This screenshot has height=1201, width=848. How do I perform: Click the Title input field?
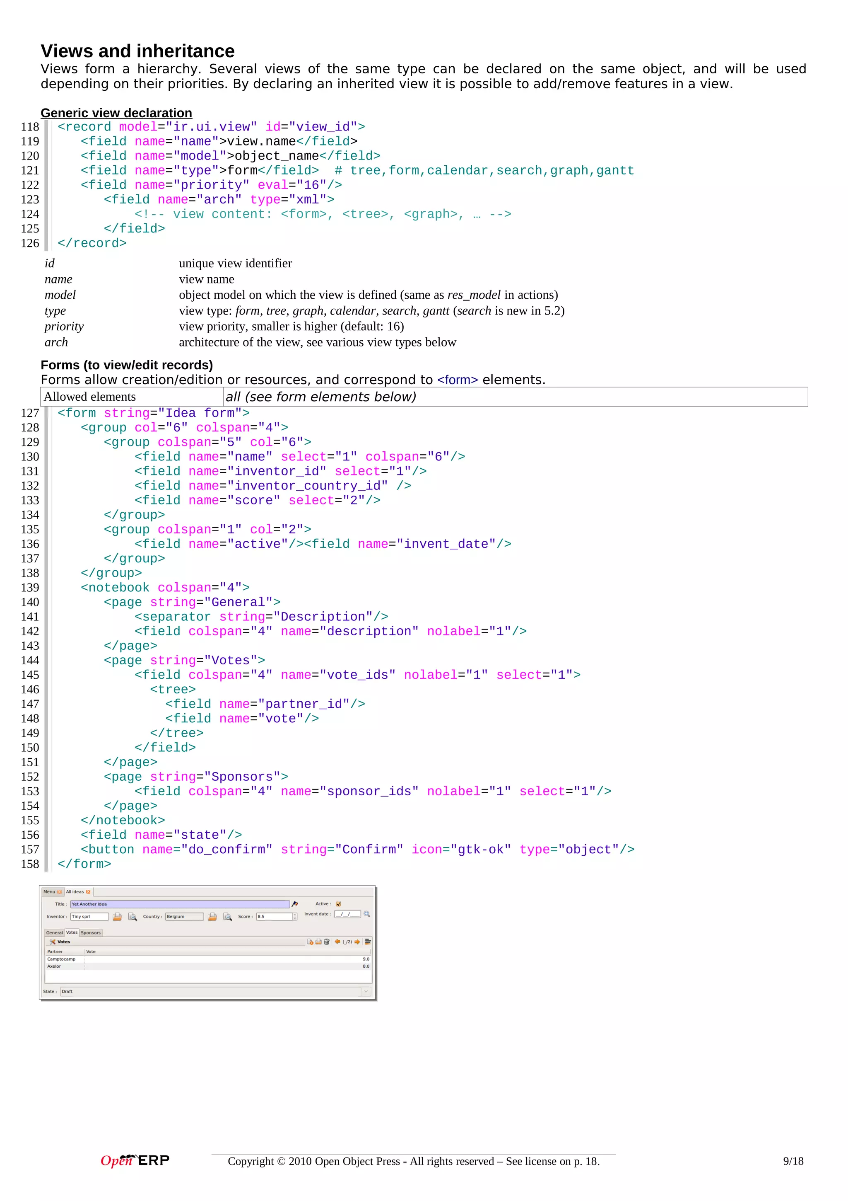pos(180,904)
